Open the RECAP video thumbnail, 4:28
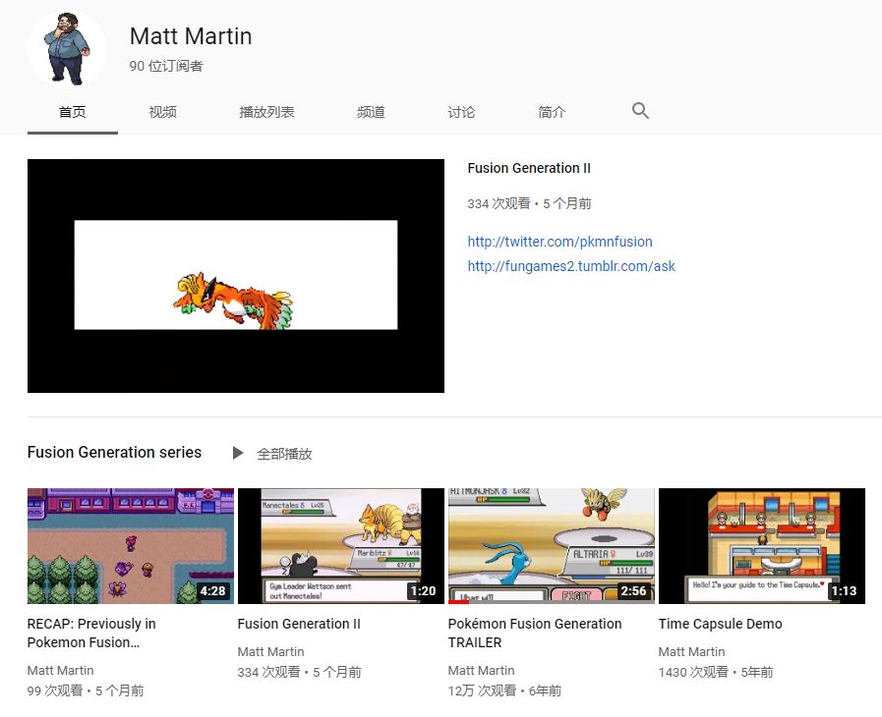The width and height of the screenshot is (882, 717). click(131, 546)
